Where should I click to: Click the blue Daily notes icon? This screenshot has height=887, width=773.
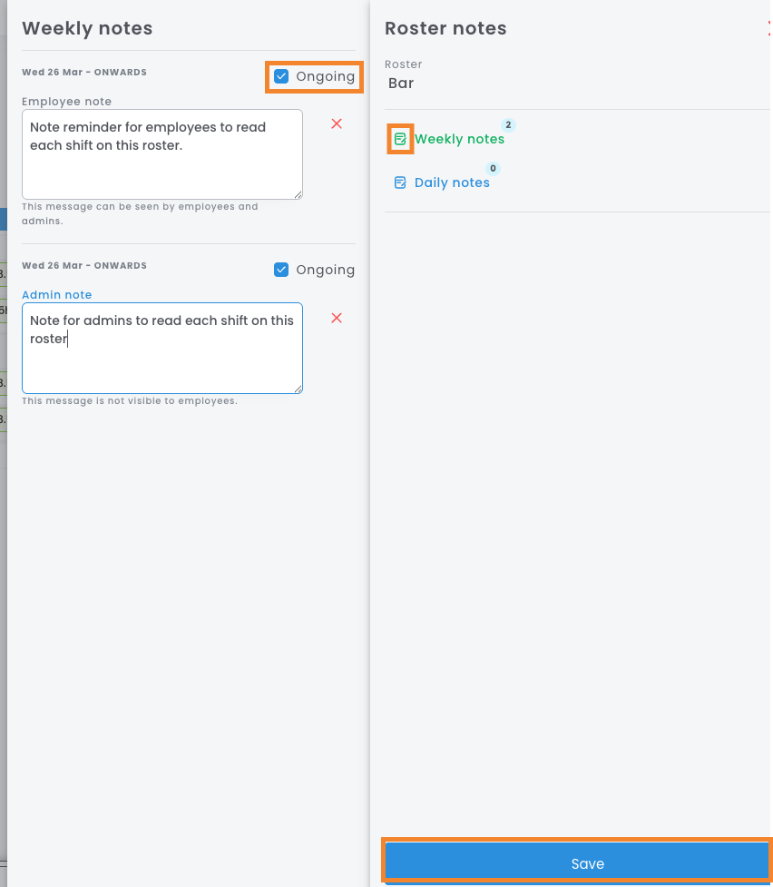pos(400,182)
